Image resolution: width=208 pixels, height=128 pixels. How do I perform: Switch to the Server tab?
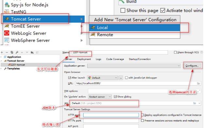click(x=69, y=59)
